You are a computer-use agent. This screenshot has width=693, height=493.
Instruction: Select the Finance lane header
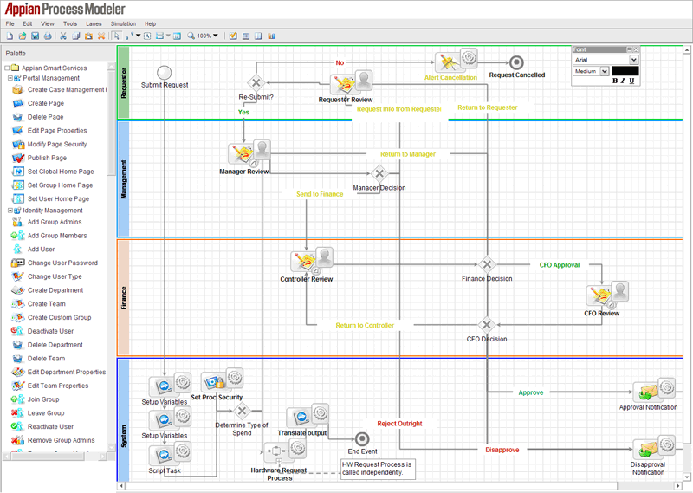tap(124, 297)
